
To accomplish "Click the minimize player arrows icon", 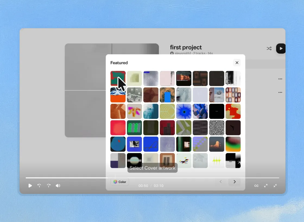I will coord(275,186).
